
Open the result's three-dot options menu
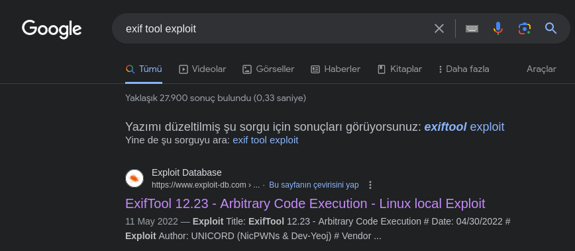[370, 185]
